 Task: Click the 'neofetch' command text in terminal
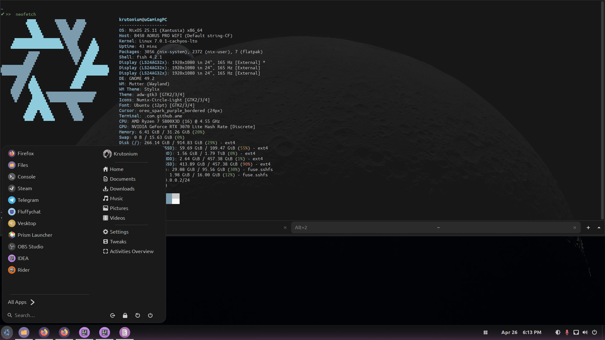point(26,14)
